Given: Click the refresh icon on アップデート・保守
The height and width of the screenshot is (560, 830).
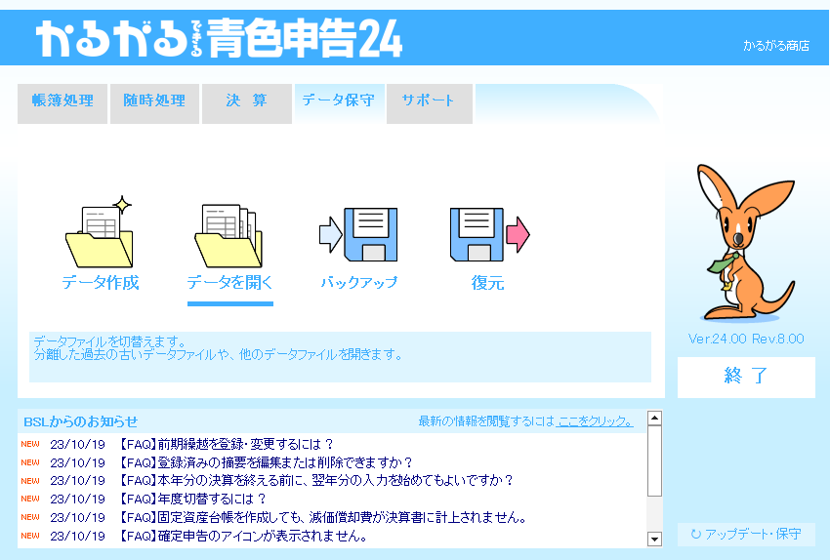Looking at the screenshot, I should pos(695,534).
